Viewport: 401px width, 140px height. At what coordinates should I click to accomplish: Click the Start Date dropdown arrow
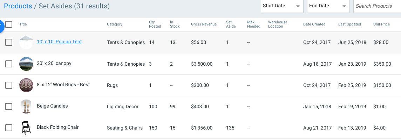point(298,6)
